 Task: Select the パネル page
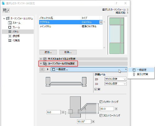[18, 31]
